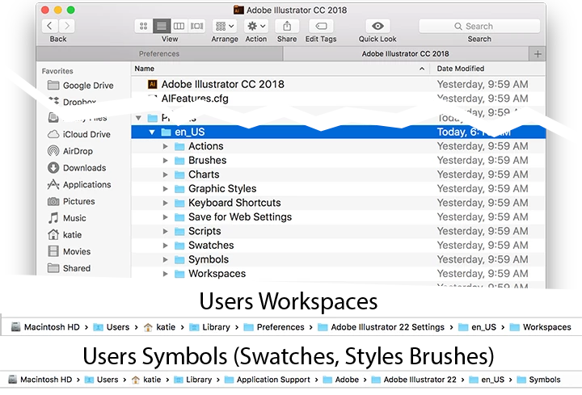
Task: Expand the Brushes folder
Action: (165, 161)
